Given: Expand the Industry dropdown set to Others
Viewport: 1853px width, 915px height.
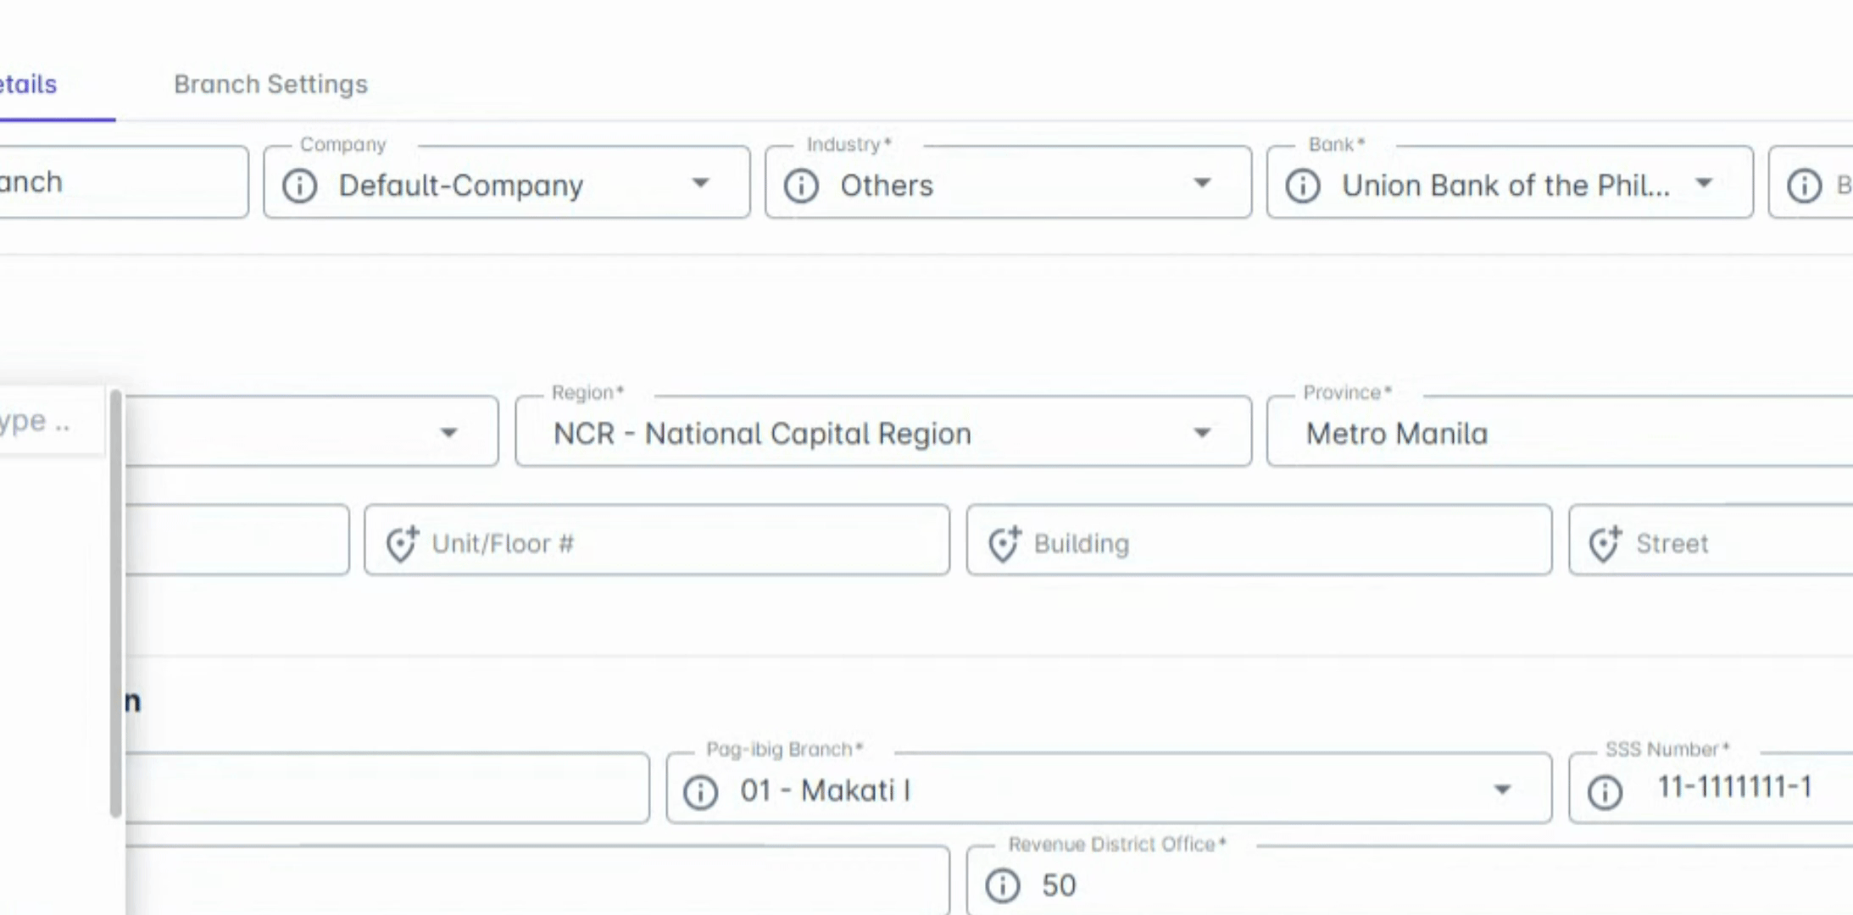Looking at the screenshot, I should tap(1202, 183).
